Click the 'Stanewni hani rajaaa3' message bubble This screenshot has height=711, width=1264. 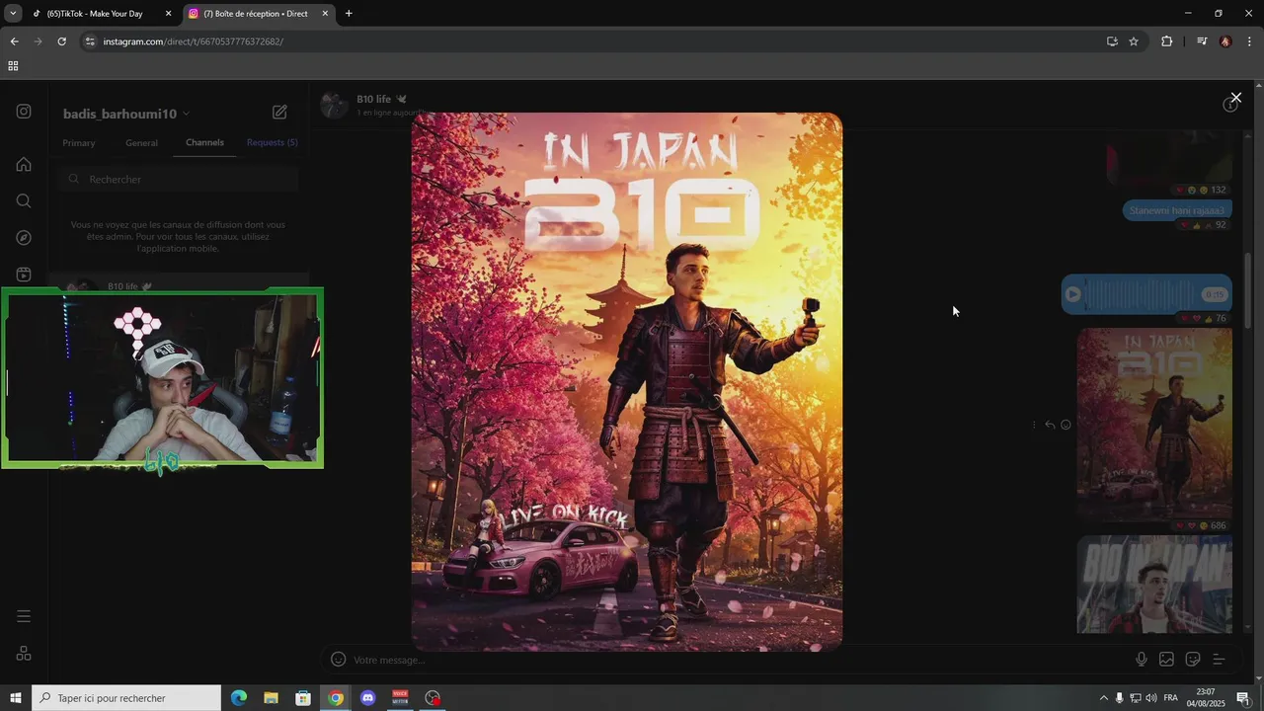tap(1177, 210)
